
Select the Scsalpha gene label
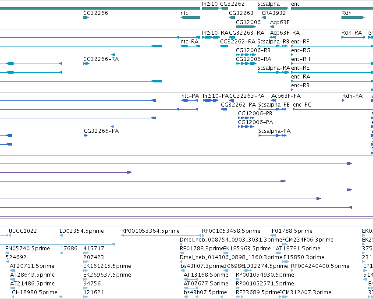pyautogui.click(x=269, y=4)
